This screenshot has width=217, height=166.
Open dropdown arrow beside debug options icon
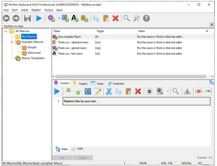(x=168, y=91)
